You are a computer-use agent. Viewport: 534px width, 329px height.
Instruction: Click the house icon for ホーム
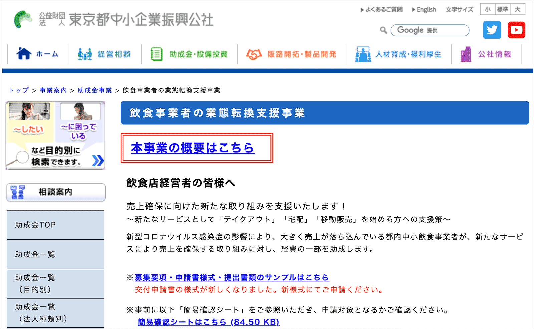click(x=24, y=54)
